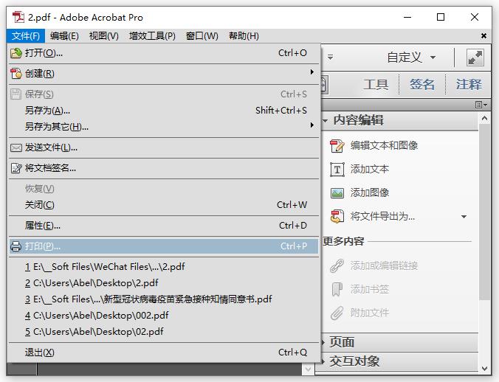Screen dimensions: 499x382
Task: Open the File (文件) menu
Action: [25, 36]
